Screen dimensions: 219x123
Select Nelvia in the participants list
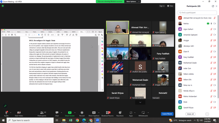coord(197,24)
